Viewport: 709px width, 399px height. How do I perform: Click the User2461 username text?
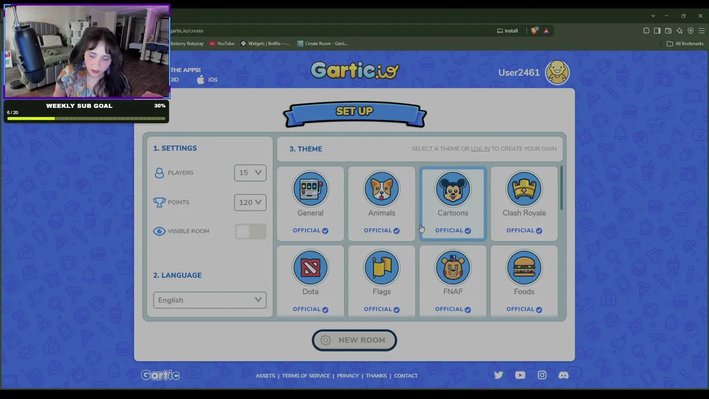[x=518, y=73]
